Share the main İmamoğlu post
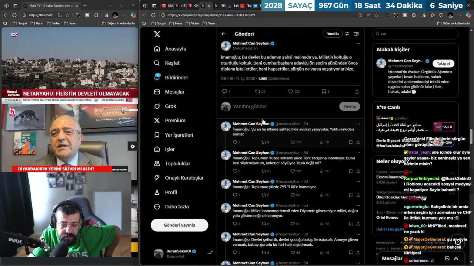Image resolution: width=474 pixels, height=266 pixels. coord(357,91)
